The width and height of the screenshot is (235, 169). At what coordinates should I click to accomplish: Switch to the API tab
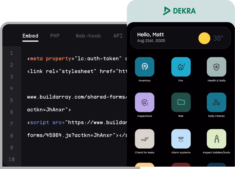click(118, 36)
